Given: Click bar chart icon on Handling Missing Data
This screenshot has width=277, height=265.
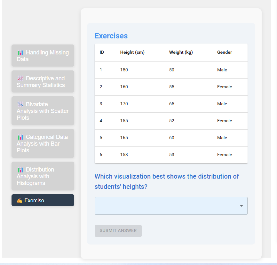Looking at the screenshot, I should coord(20,52).
